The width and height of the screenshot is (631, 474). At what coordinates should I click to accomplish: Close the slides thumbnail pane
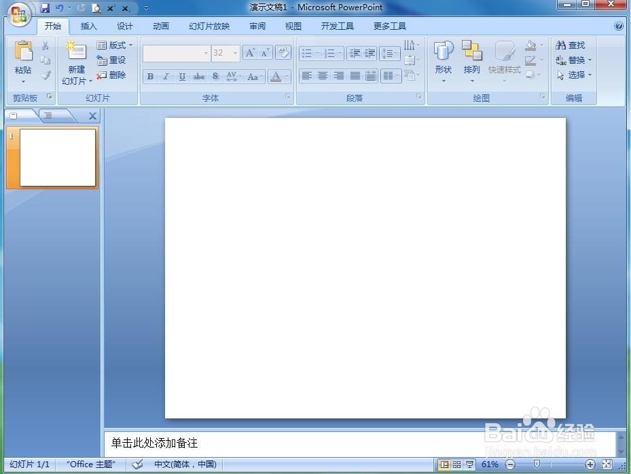[92, 116]
